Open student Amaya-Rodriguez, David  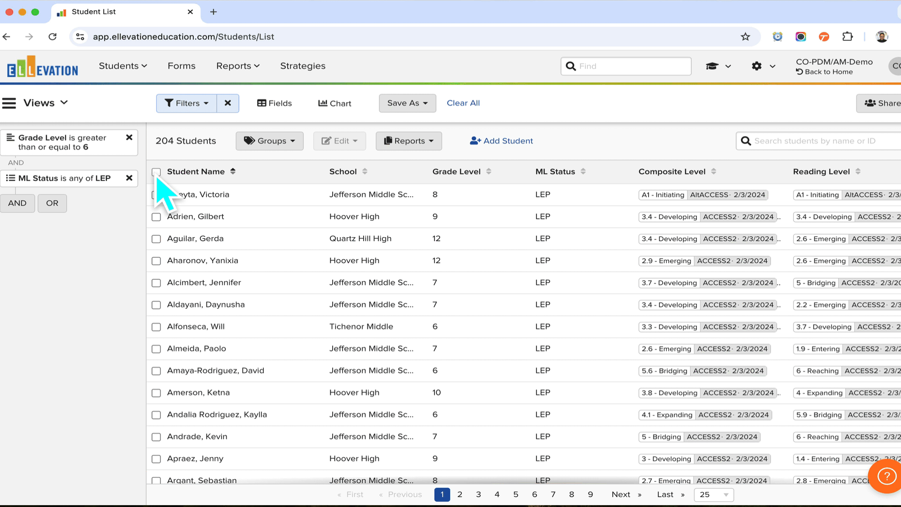(215, 371)
